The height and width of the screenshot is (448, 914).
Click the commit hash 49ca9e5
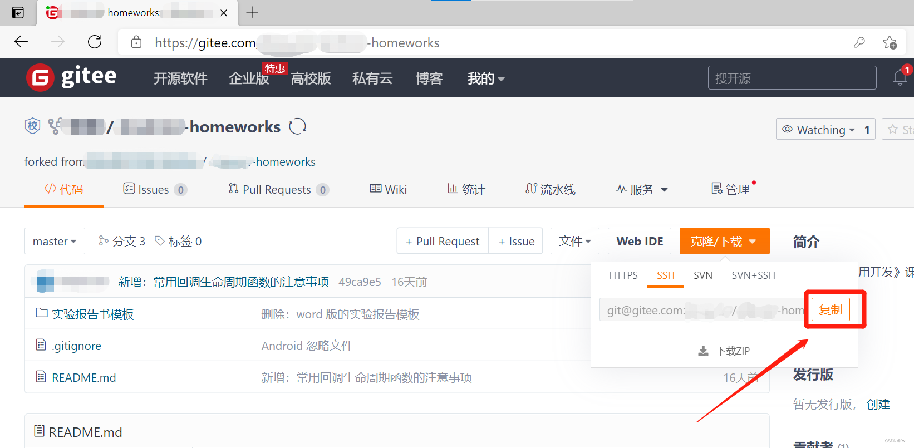click(x=360, y=282)
